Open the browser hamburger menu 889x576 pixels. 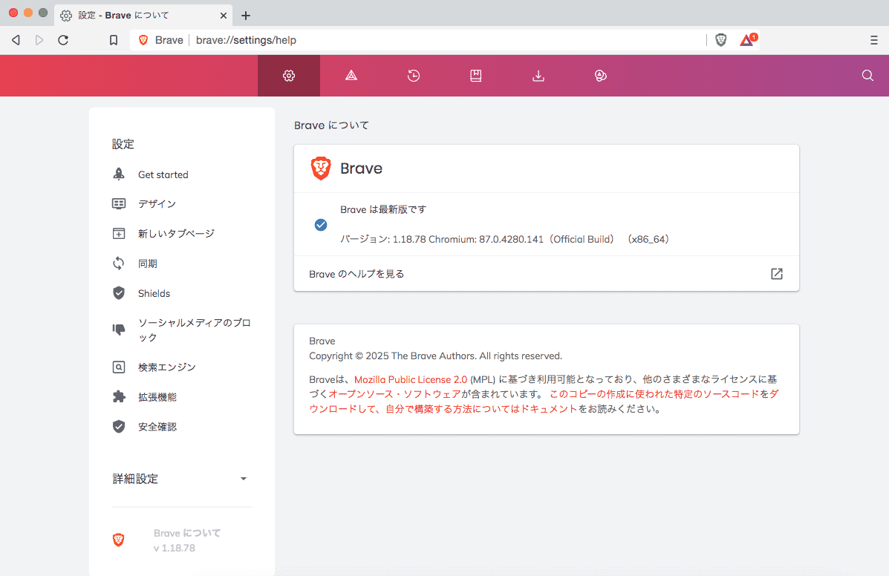tap(873, 40)
